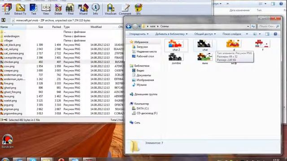Open the Видео library

140,71
